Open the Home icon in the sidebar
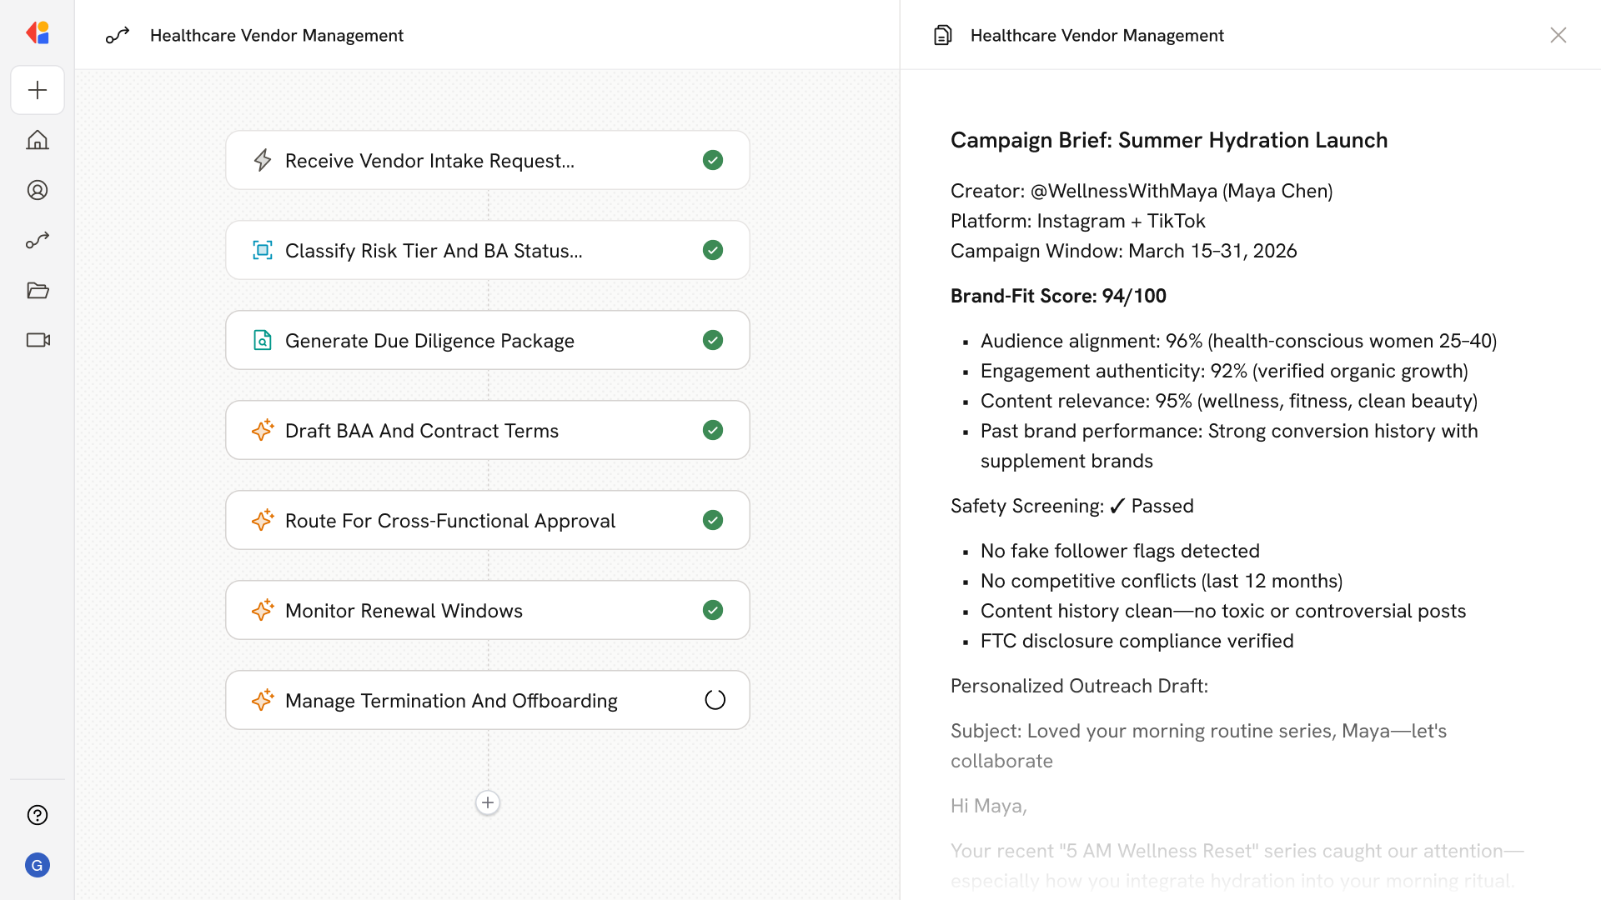The height and width of the screenshot is (900, 1601). [x=38, y=140]
